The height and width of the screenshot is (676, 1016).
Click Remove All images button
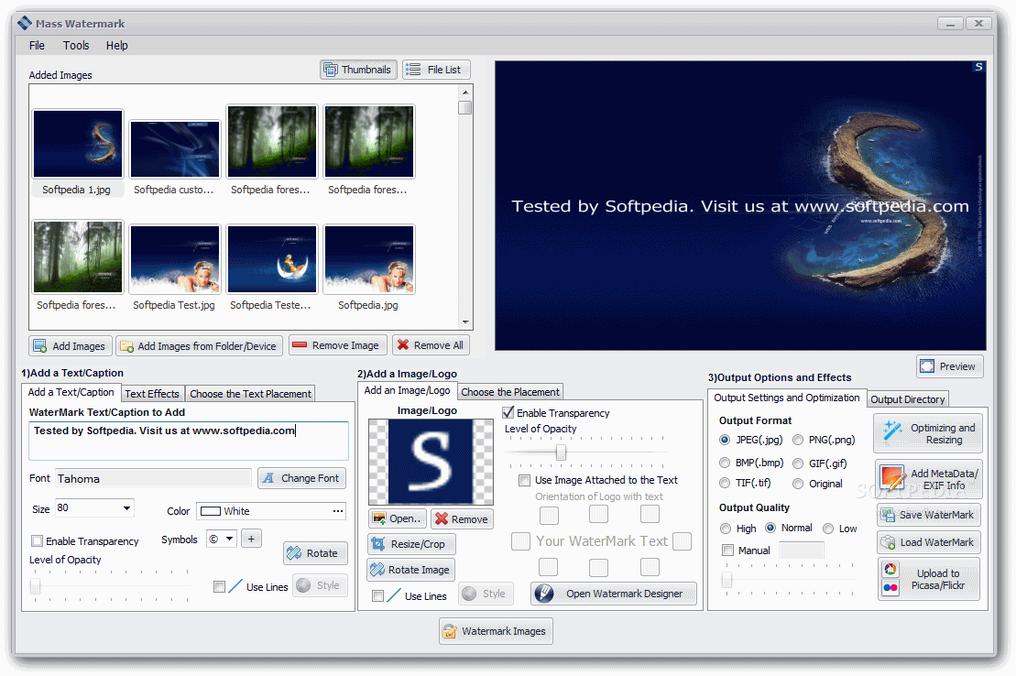point(431,345)
